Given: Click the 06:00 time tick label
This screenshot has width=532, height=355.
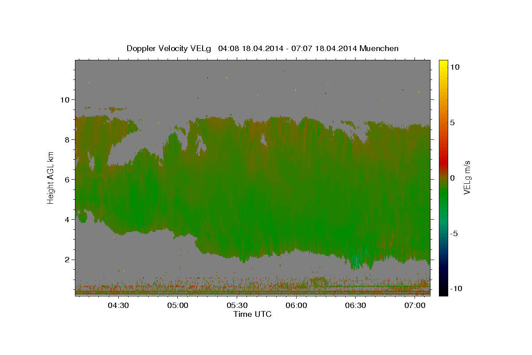Looking at the screenshot, I should [296, 306].
